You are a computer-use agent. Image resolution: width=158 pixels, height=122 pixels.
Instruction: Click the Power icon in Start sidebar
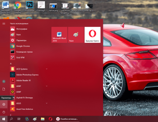4,112
